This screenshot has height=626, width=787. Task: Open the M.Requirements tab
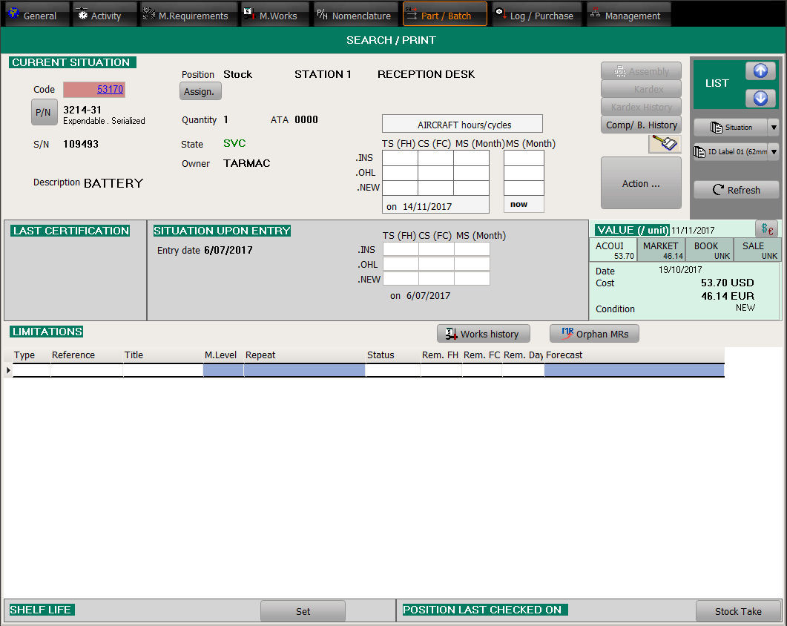[x=188, y=15]
